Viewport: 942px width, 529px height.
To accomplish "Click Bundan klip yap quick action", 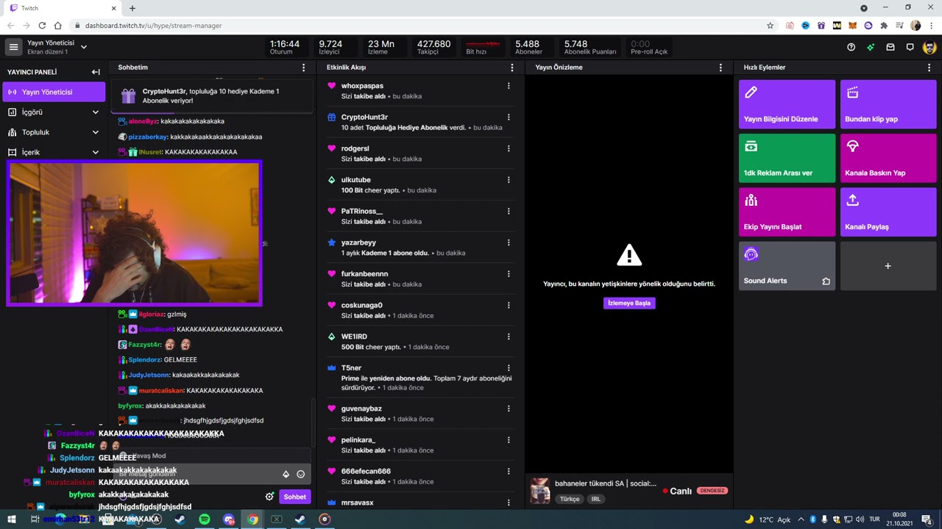I will (x=888, y=104).
